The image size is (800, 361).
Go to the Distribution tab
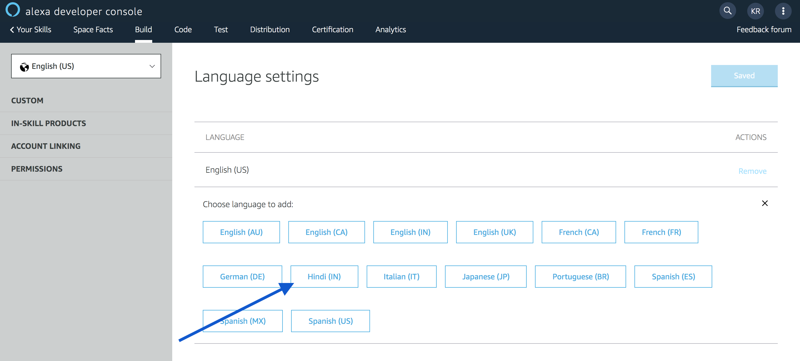point(269,29)
